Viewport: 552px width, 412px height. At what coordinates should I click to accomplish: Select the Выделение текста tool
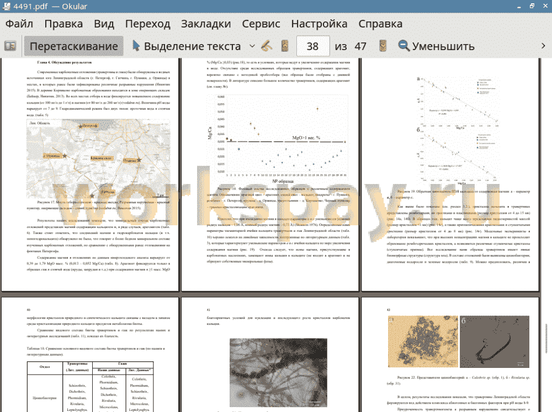tap(187, 46)
